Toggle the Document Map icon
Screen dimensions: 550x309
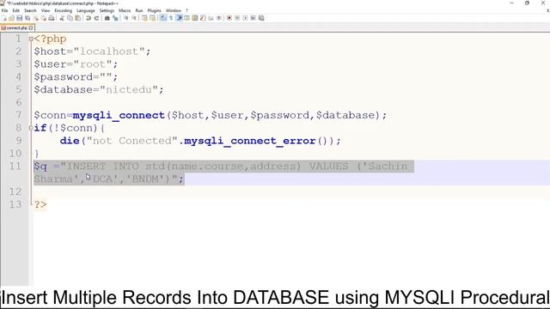(x=195, y=18)
